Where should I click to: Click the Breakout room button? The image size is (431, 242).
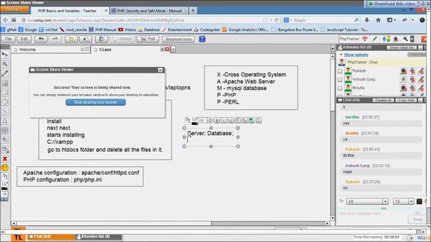178,39
